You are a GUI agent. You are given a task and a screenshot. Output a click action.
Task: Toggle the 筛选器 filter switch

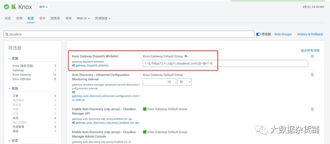258,34
